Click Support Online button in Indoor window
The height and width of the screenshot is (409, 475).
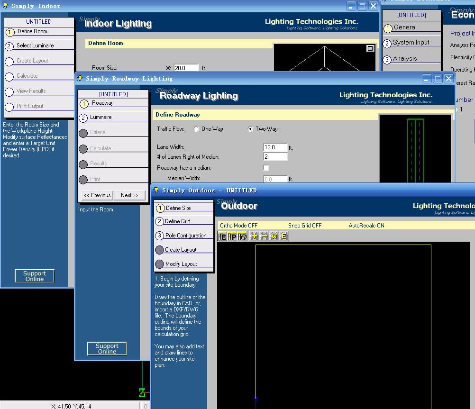(35, 276)
